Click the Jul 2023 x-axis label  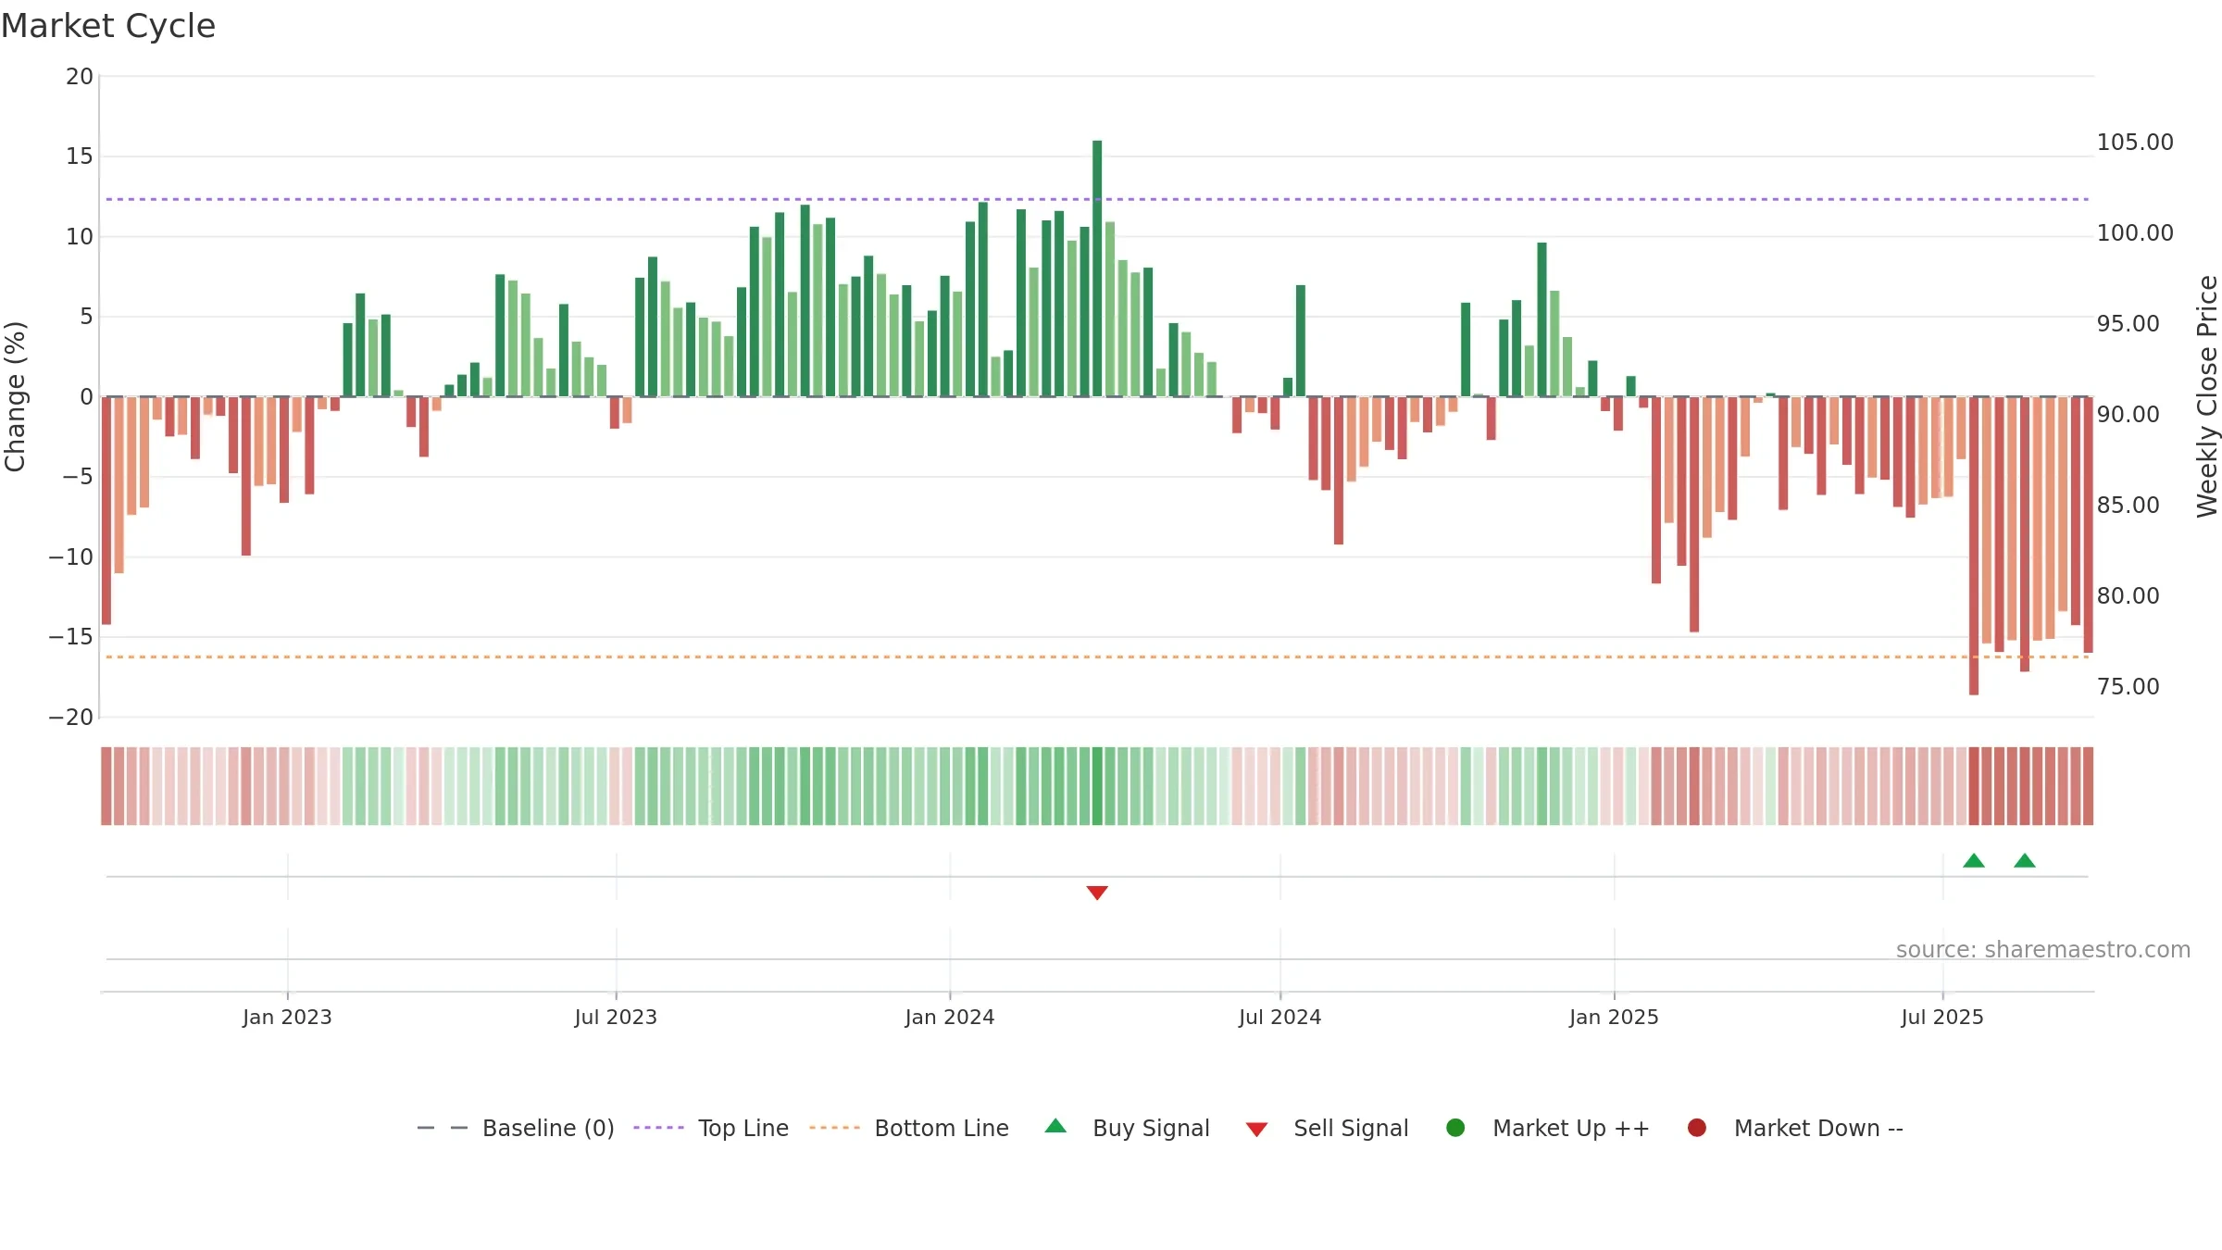click(616, 1017)
